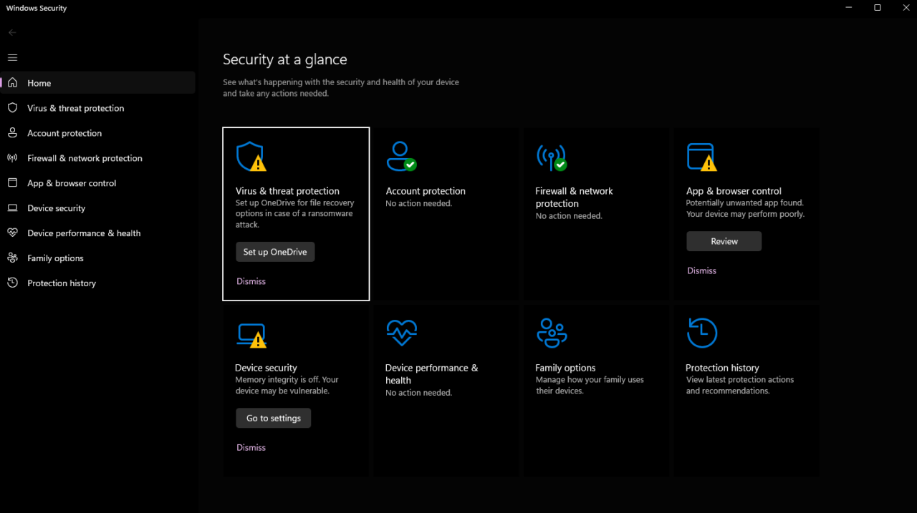Click the back arrow navigation button
The width and height of the screenshot is (917, 513).
(x=11, y=31)
